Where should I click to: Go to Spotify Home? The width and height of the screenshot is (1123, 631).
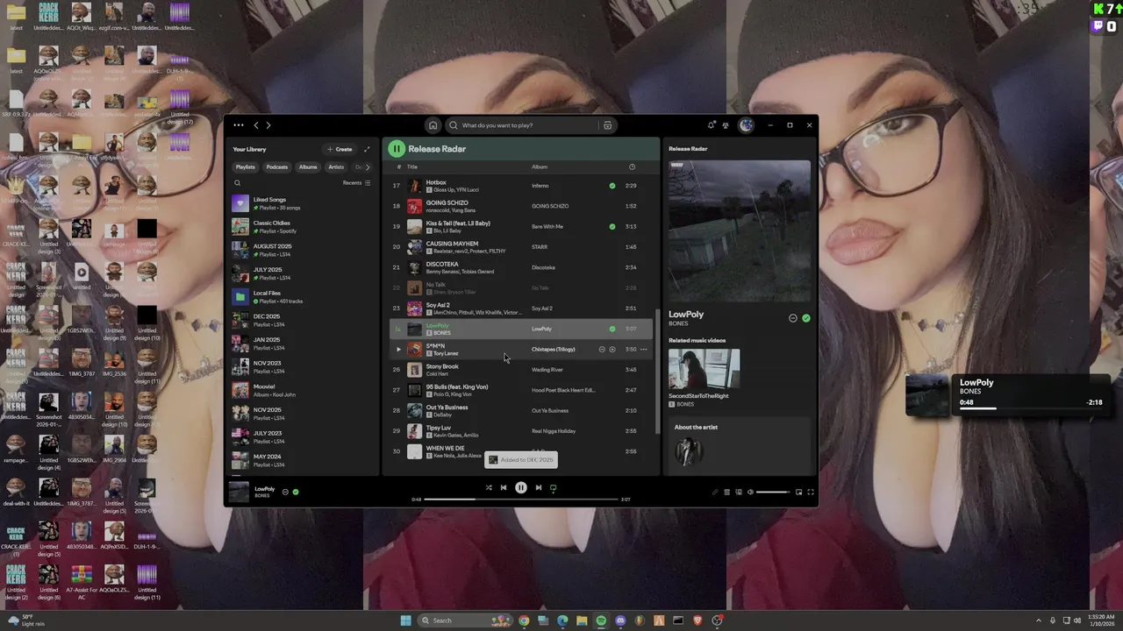pos(433,125)
